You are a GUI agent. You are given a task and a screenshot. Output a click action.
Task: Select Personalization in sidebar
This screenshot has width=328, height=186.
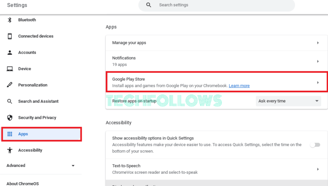32,85
